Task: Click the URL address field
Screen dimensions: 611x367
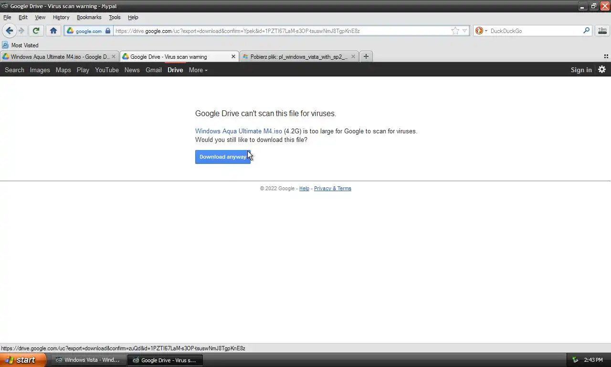Action: [282, 31]
